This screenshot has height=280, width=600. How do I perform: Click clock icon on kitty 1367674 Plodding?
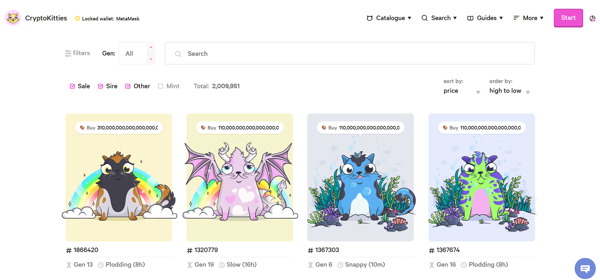pyautogui.click(x=464, y=265)
